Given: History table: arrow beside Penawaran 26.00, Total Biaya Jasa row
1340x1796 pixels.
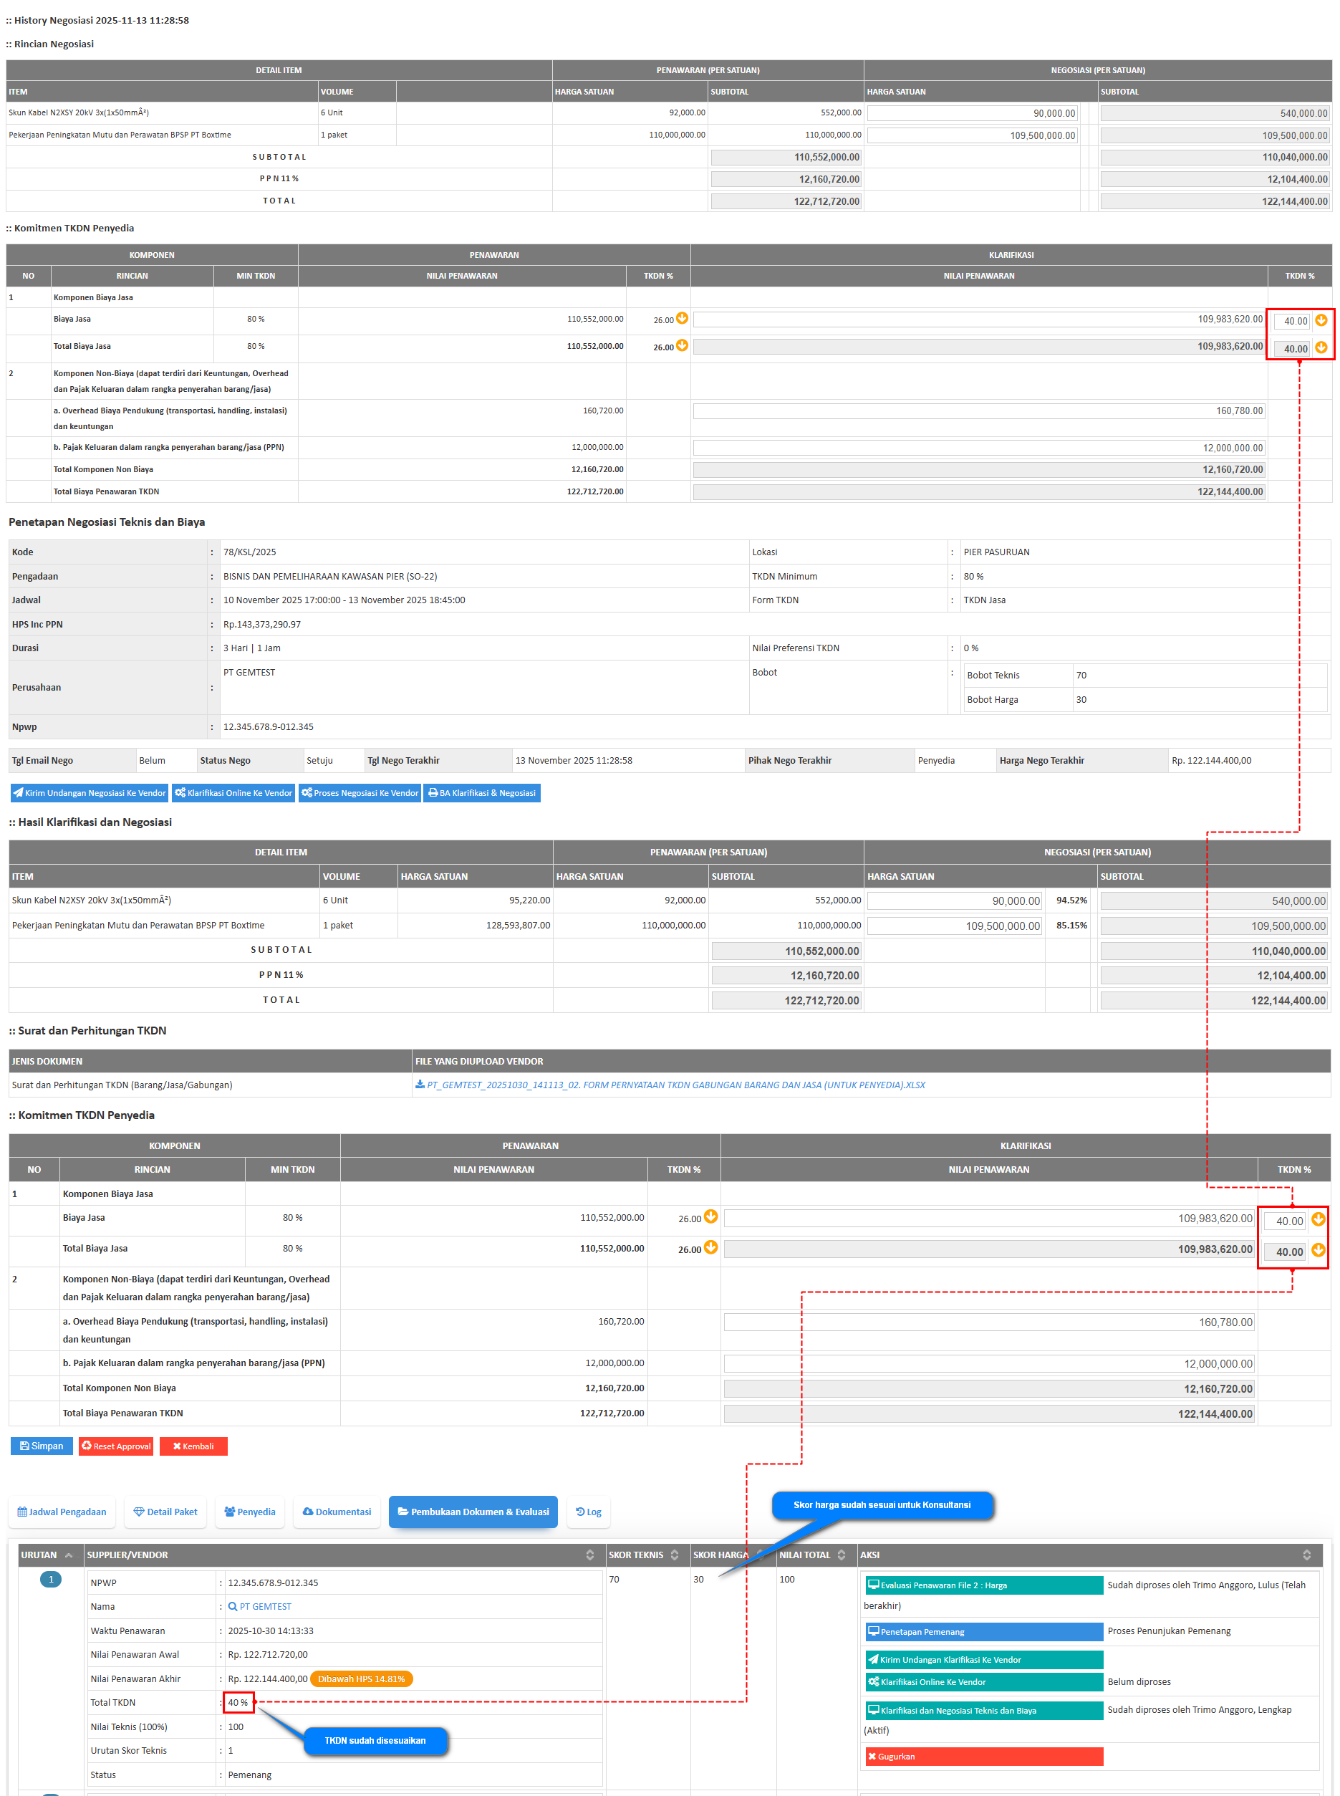Looking at the screenshot, I should pyautogui.click(x=682, y=345).
